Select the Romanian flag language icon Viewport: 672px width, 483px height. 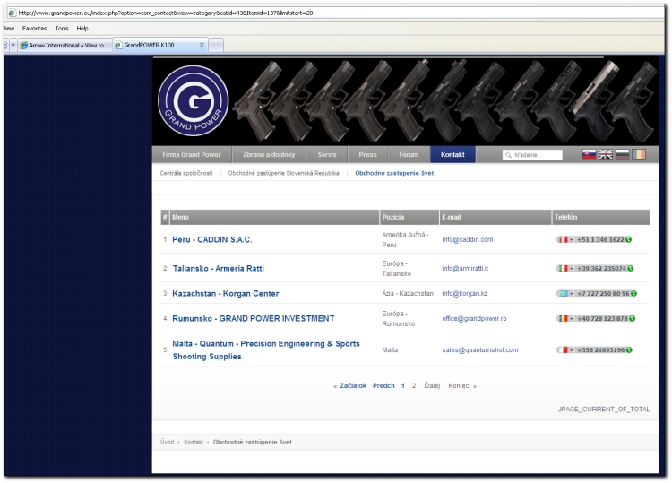point(638,155)
